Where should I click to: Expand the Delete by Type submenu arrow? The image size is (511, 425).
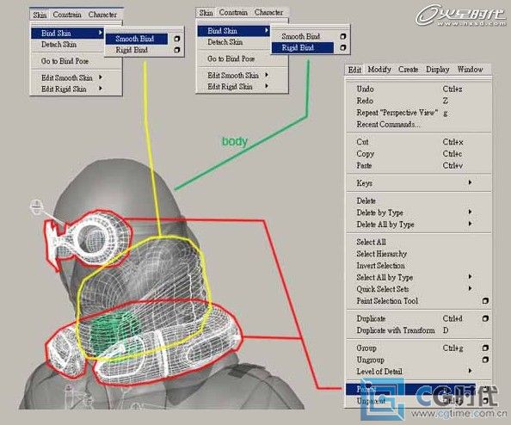[470, 212]
